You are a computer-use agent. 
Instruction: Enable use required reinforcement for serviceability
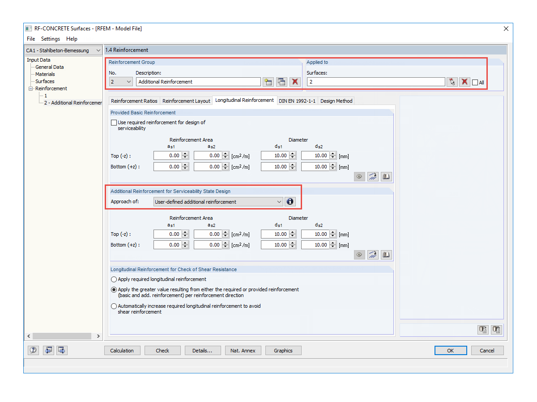[114, 122]
